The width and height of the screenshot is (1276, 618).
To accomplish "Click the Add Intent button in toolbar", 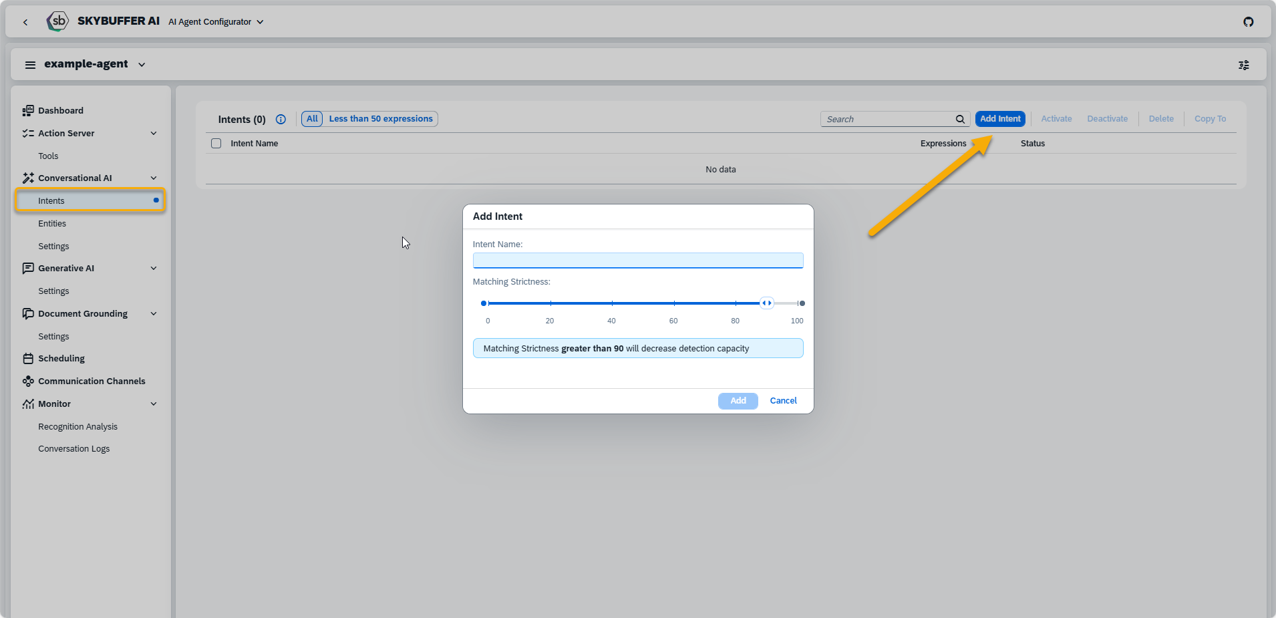I will point(999,119).
